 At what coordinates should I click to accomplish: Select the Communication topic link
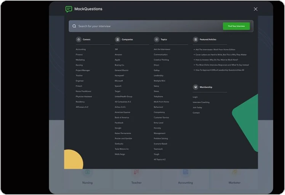[x=161, y=54]
